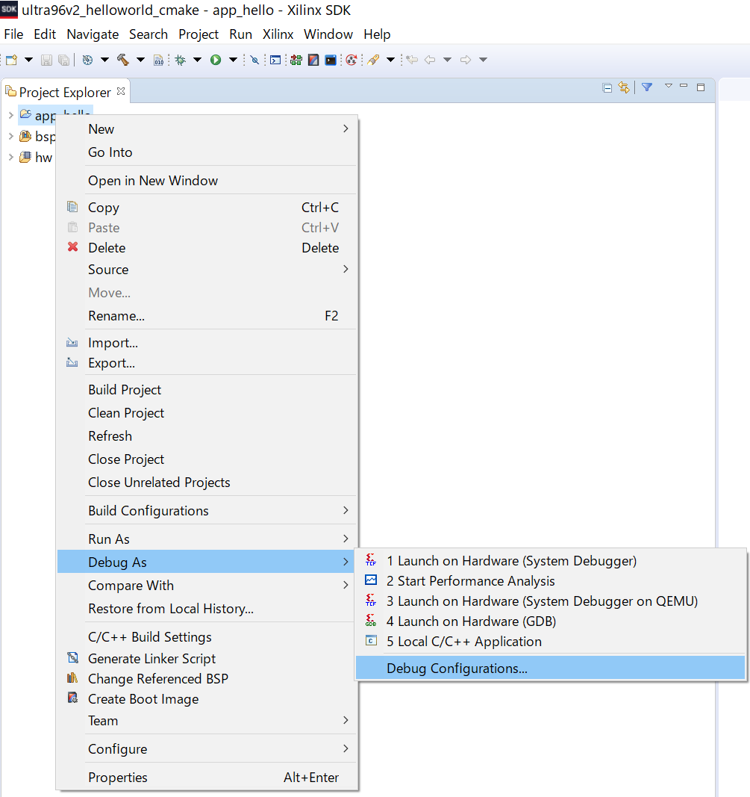Choose 5 Local C/C++ Application
The width and height of the screenshot is (750, 797).
coord(551,642)
